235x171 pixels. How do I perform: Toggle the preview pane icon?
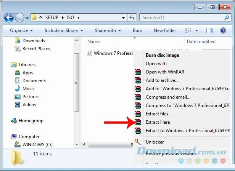click(209, 30)
